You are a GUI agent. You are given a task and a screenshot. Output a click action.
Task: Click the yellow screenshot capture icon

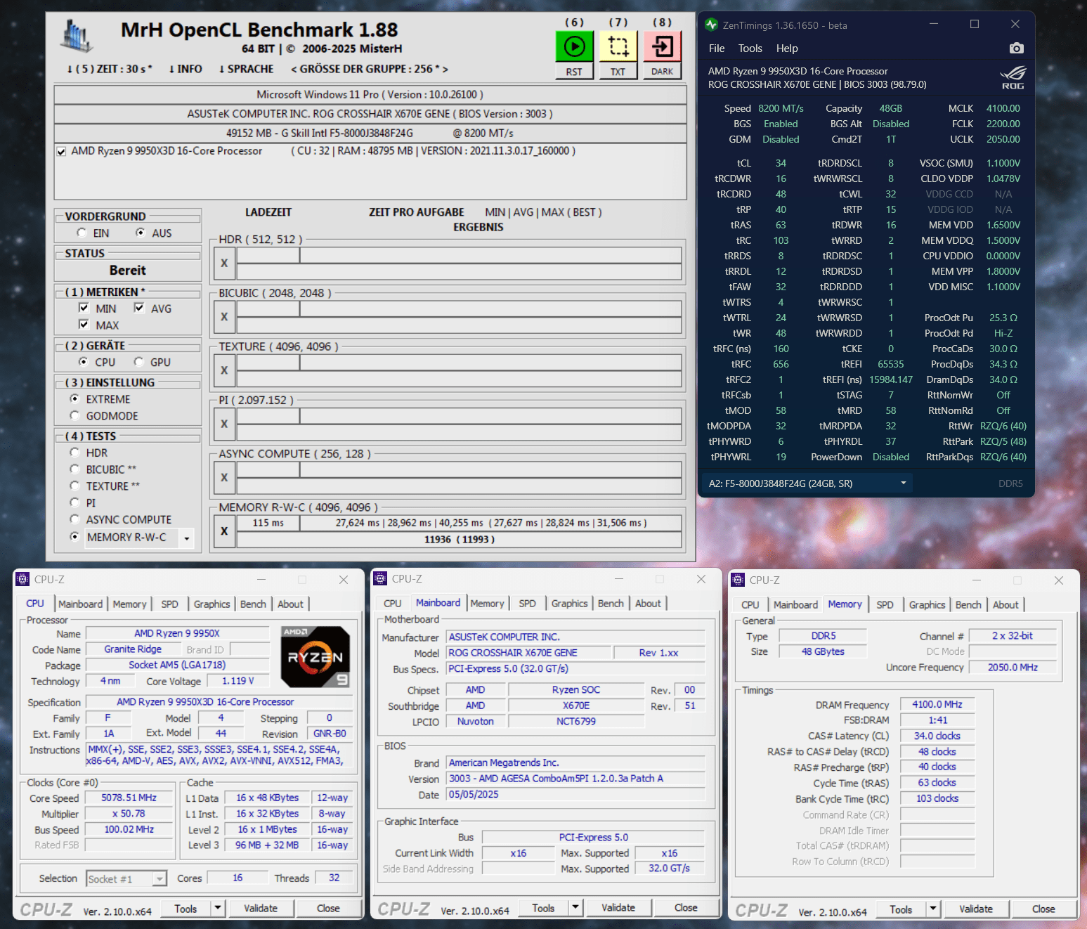coord(618,46)
